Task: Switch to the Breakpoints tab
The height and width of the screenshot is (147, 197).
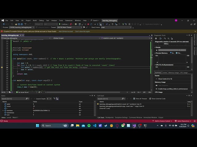Action: click(110, 118)
